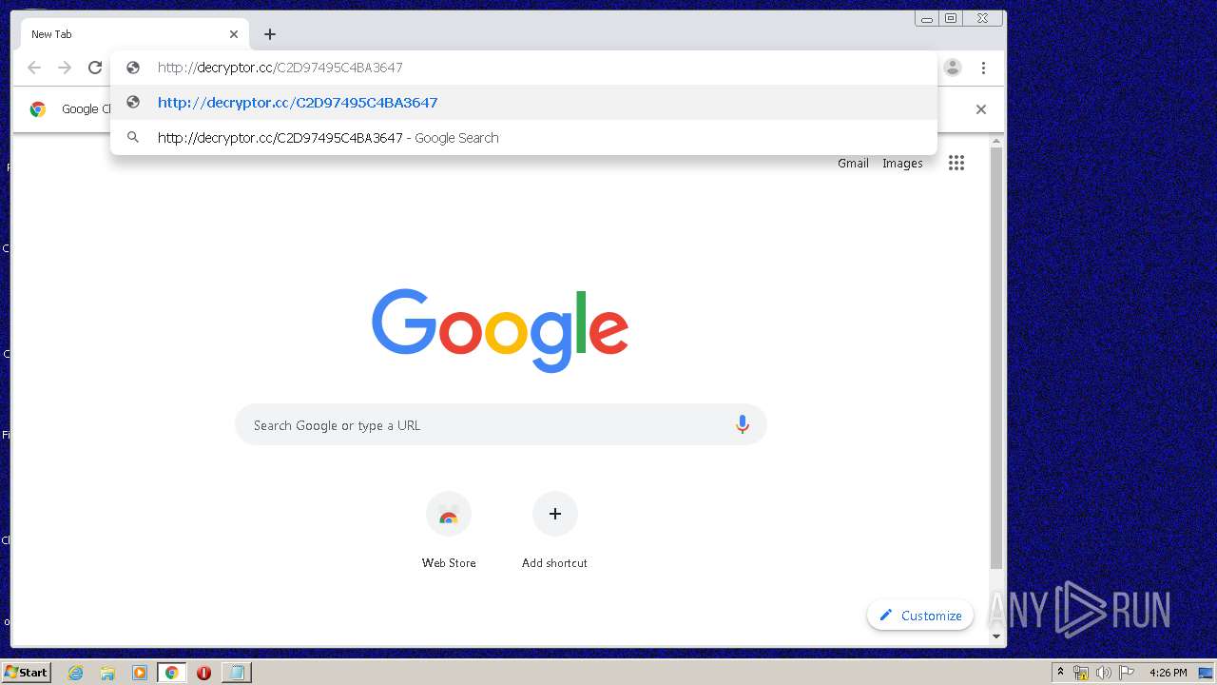Start voice search with the microphone icon
Viewport: 1217px width, 685px height.
click(743, 425)
